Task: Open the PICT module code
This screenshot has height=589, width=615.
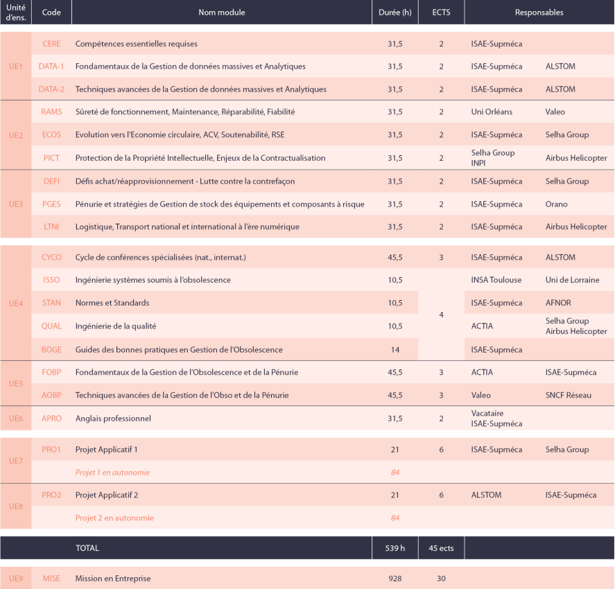Action: point(51,158)
